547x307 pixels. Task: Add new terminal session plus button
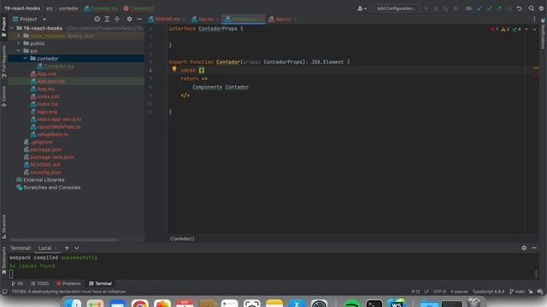tap(67, 248)
